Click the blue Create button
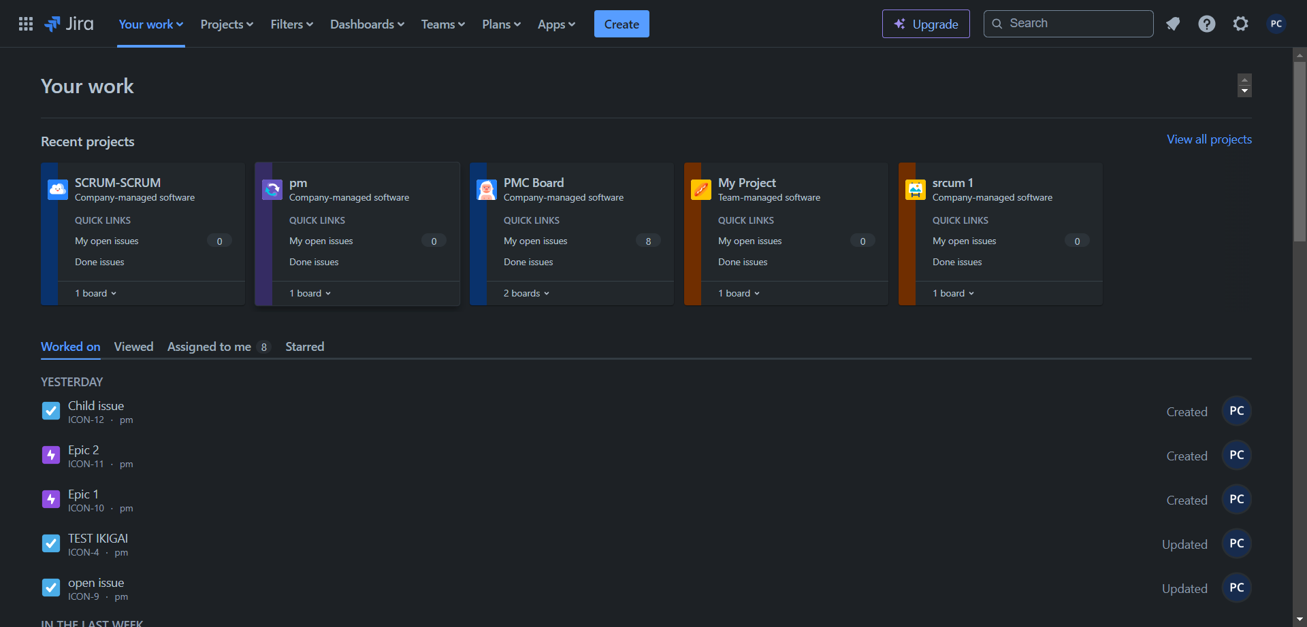Screen dimensions: 1307x627 (x=622, y=24)
